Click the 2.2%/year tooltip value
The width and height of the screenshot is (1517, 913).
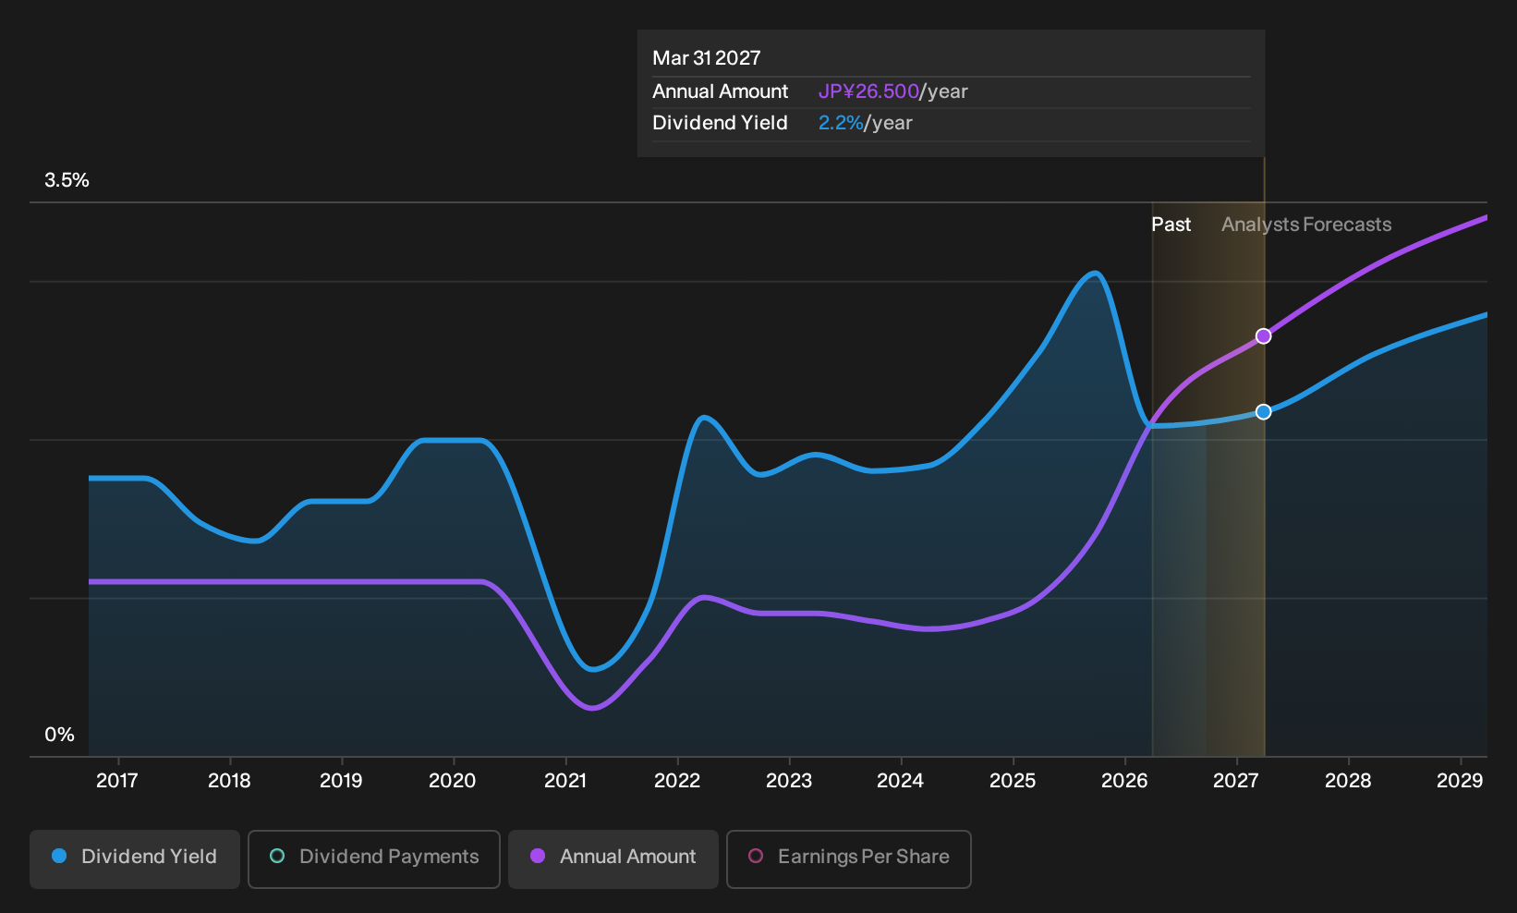866,123
